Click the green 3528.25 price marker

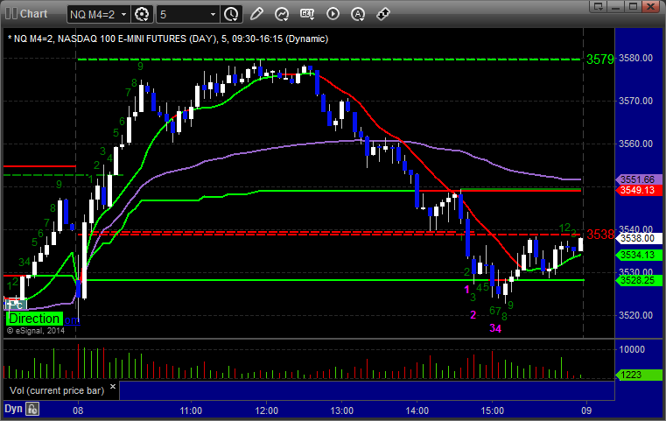[638, 280]
